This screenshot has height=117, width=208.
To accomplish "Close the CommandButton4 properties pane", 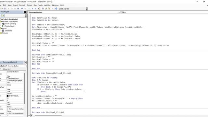I will [x=25, y=62].
